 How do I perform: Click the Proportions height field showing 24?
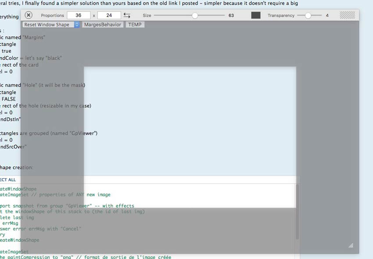coord(109,15)
